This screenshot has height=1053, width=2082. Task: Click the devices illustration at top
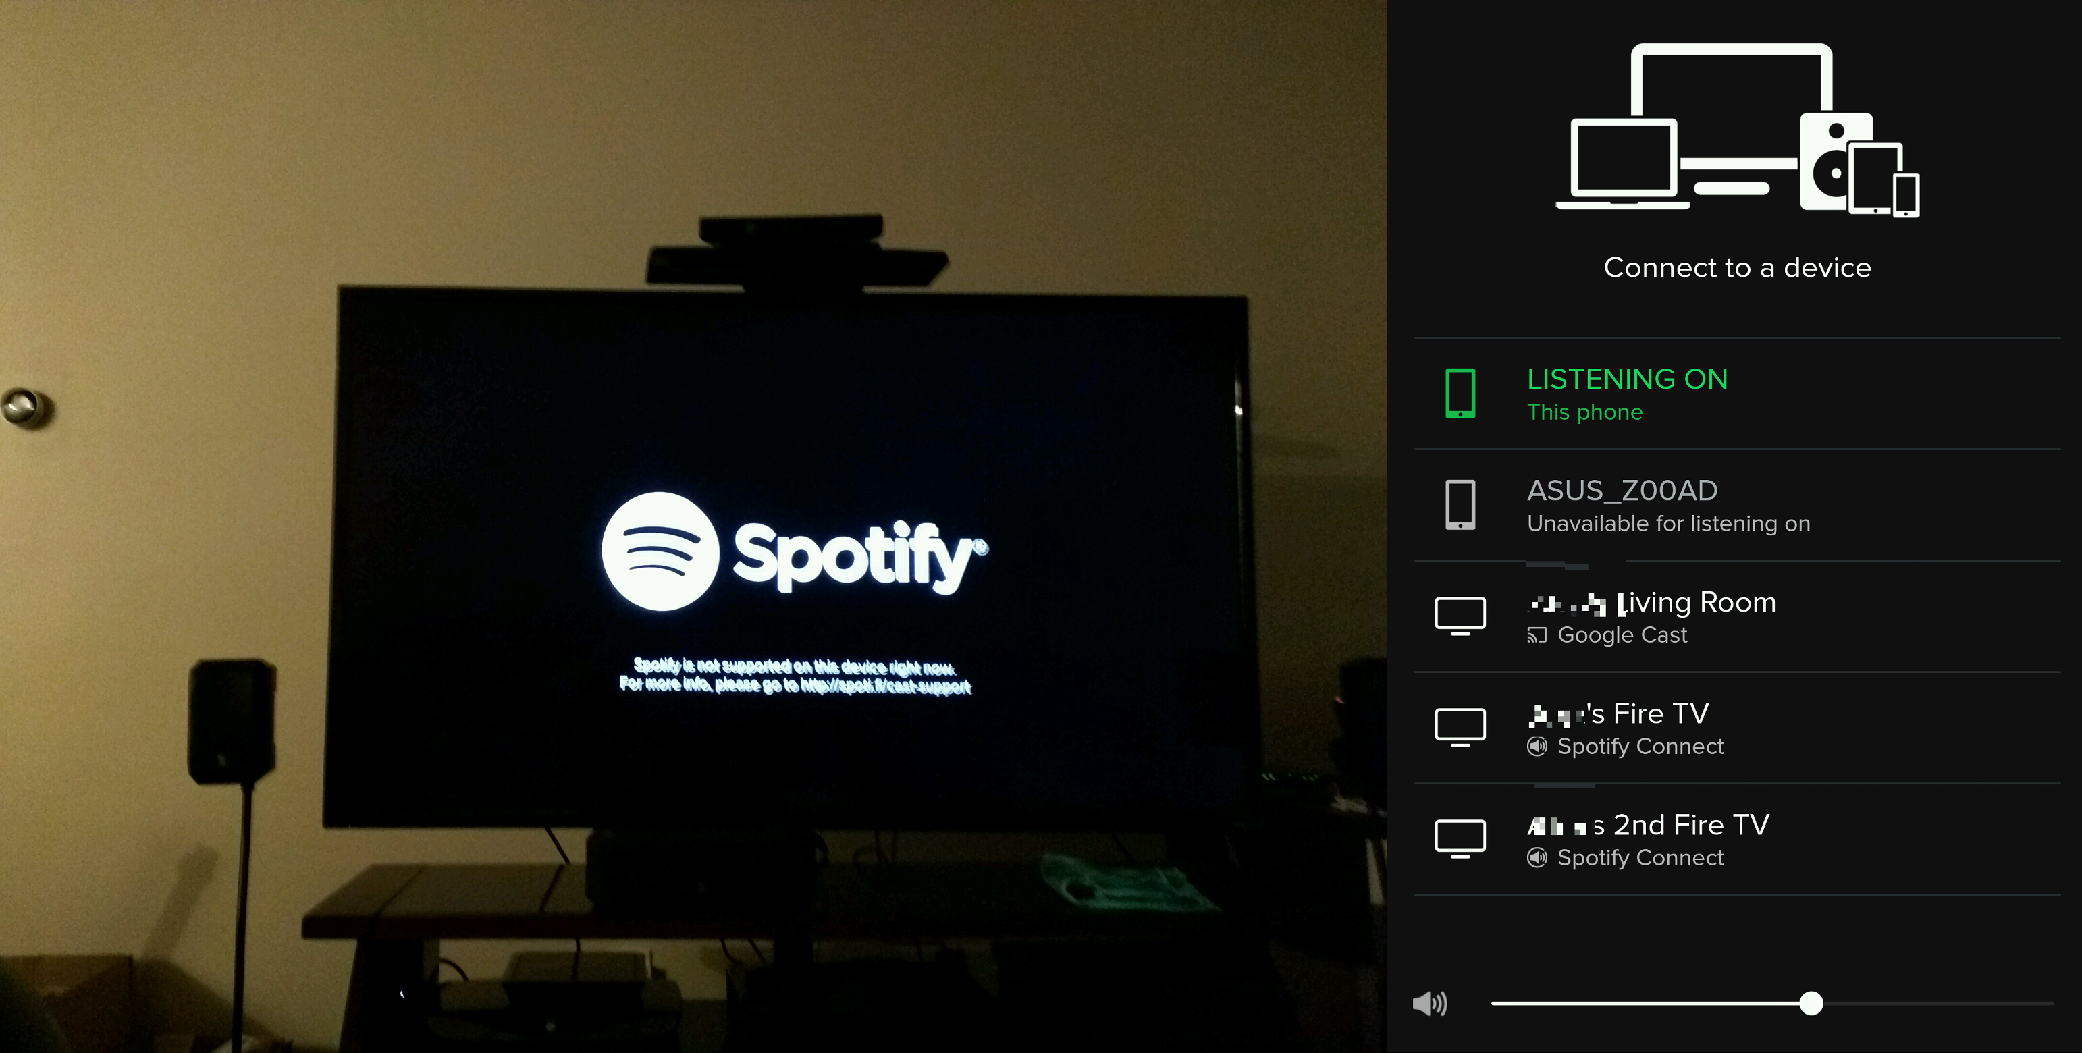click(x=1736, y=130)
